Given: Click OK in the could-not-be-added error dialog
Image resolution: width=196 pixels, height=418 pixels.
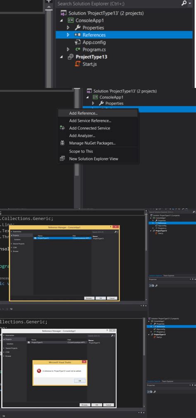Looking at the screenshot, I should click(x=80, y=381).
